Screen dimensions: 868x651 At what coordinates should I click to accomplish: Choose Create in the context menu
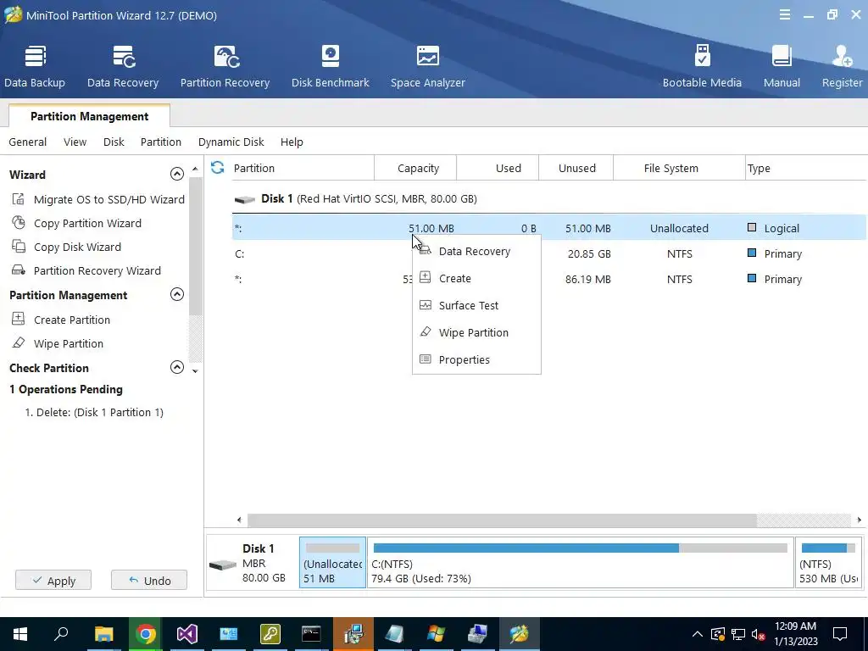(x=476, y=278)
